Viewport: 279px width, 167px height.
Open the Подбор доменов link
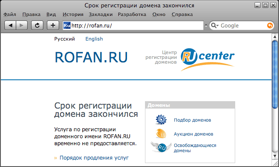click(192, 120)
